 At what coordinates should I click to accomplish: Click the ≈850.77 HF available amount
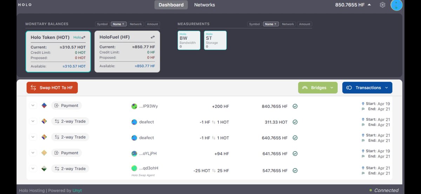coord(145,66)
